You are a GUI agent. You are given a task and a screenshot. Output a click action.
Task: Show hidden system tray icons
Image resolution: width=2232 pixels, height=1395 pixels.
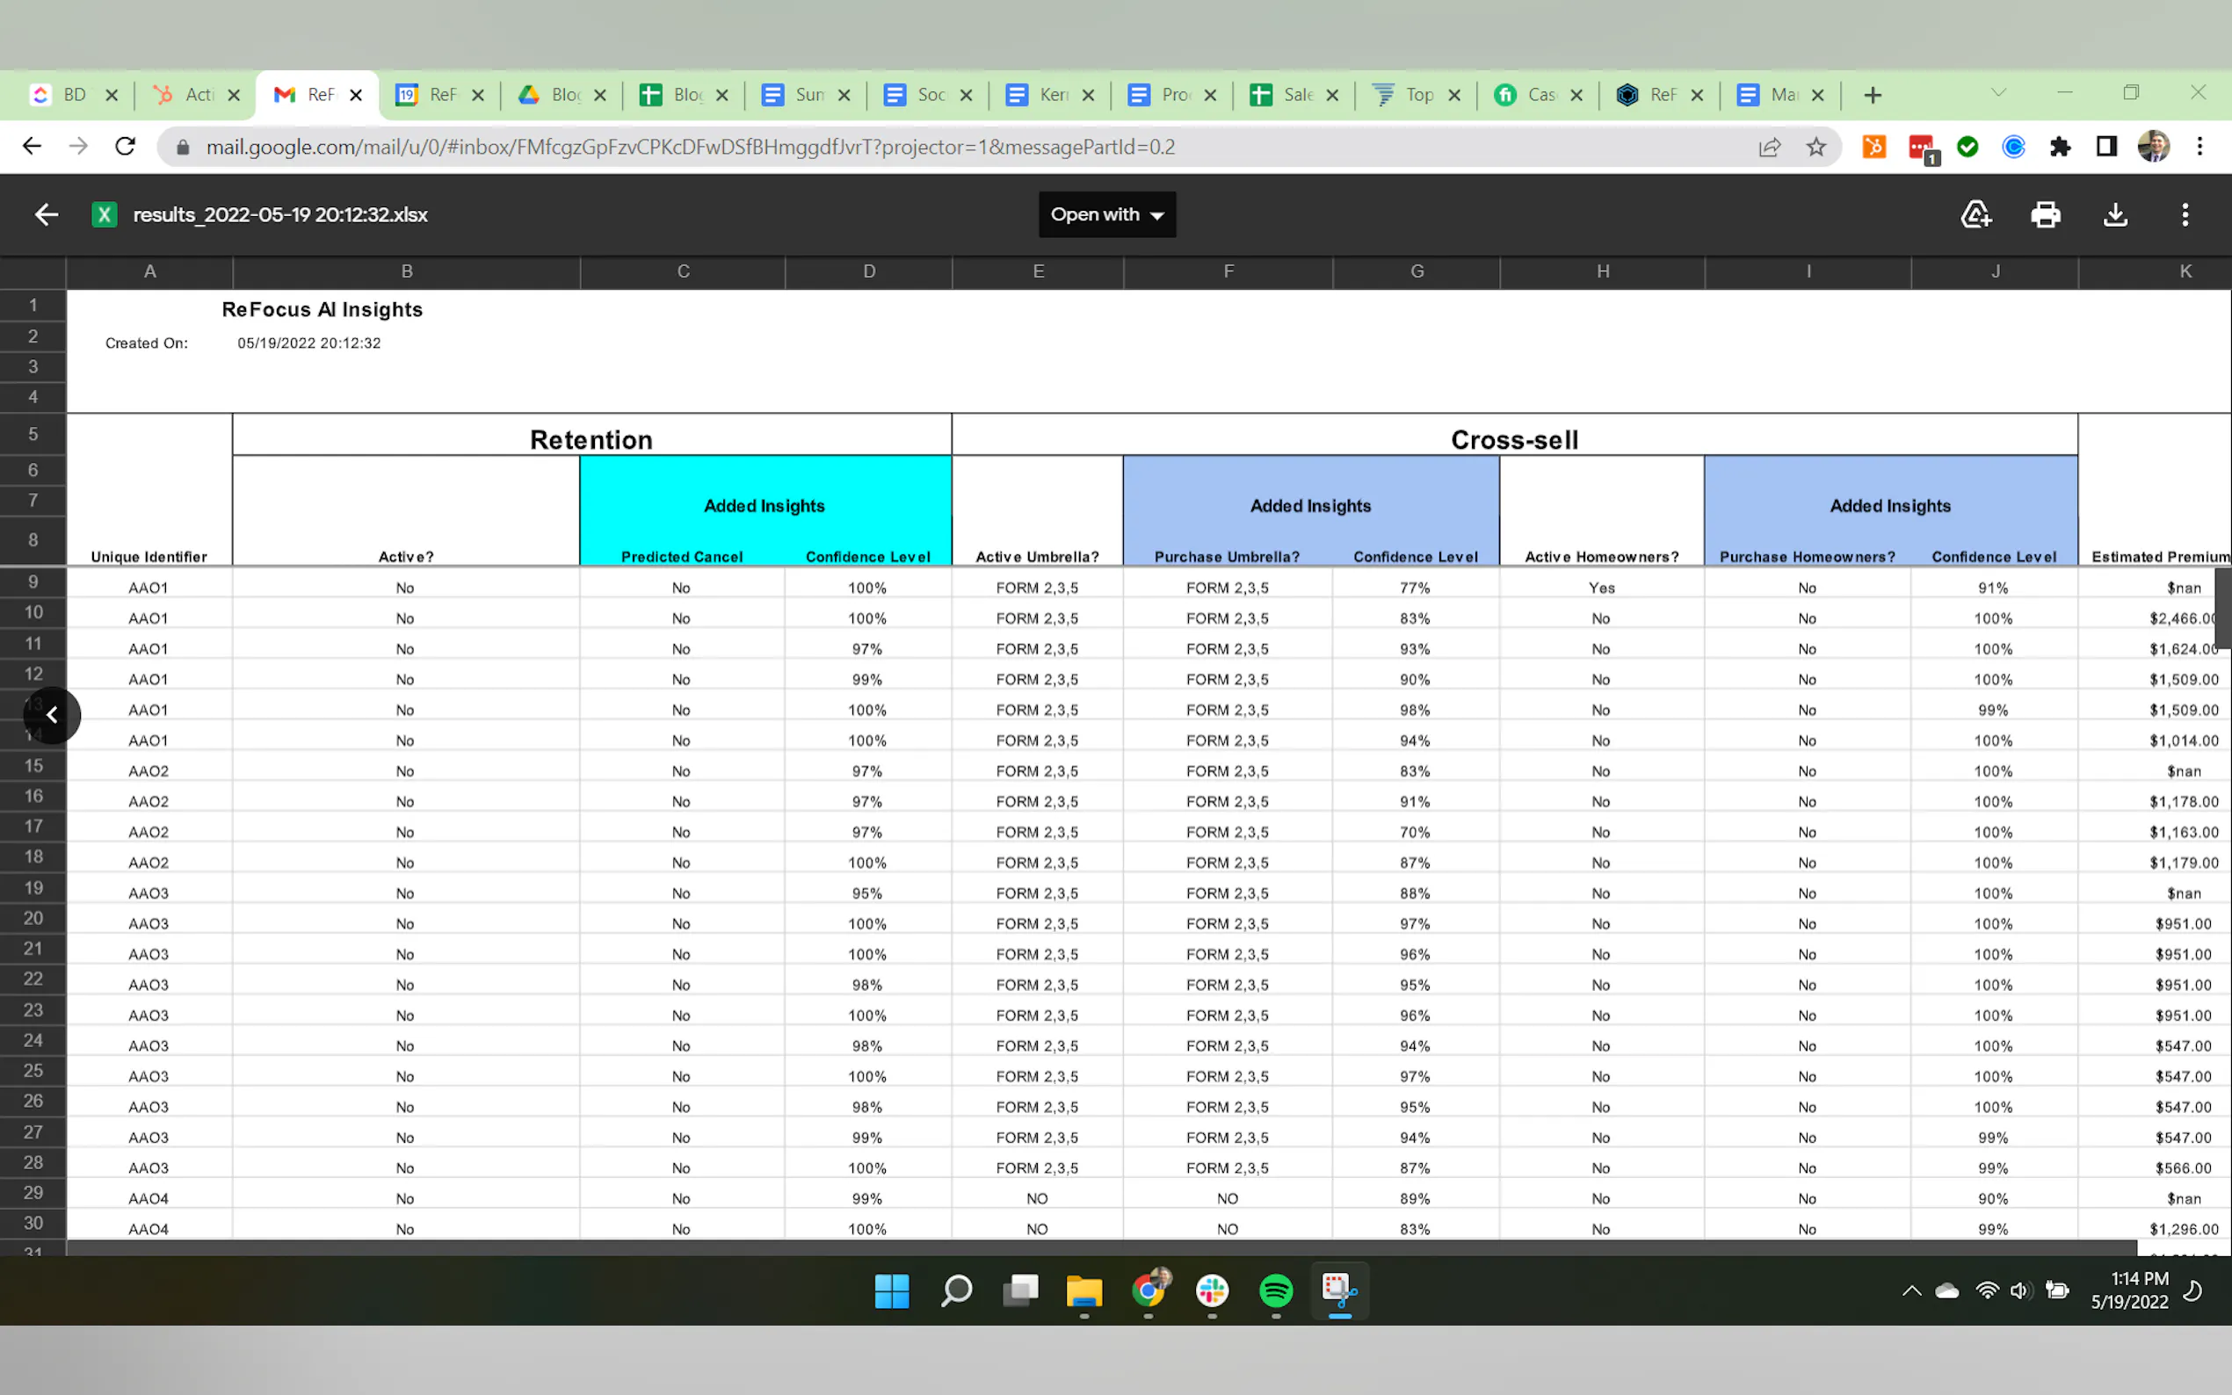(1911, 1290)
